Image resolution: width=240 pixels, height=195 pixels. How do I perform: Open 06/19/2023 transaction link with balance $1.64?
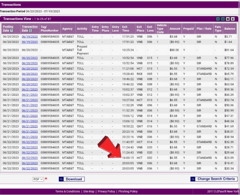30,42
